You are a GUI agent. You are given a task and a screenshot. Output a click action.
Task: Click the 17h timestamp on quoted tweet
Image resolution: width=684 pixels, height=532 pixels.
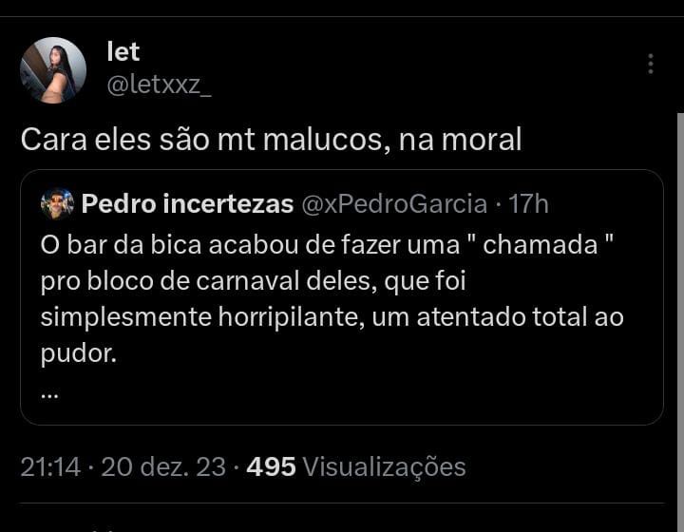(529, 203)
